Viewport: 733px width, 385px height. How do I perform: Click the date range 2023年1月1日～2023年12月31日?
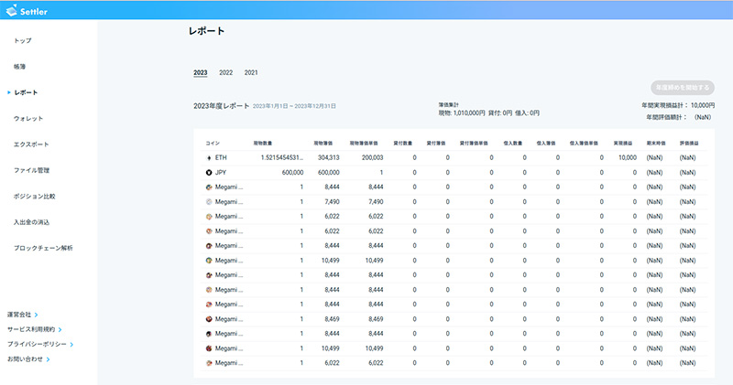click(x=294, y=106)
